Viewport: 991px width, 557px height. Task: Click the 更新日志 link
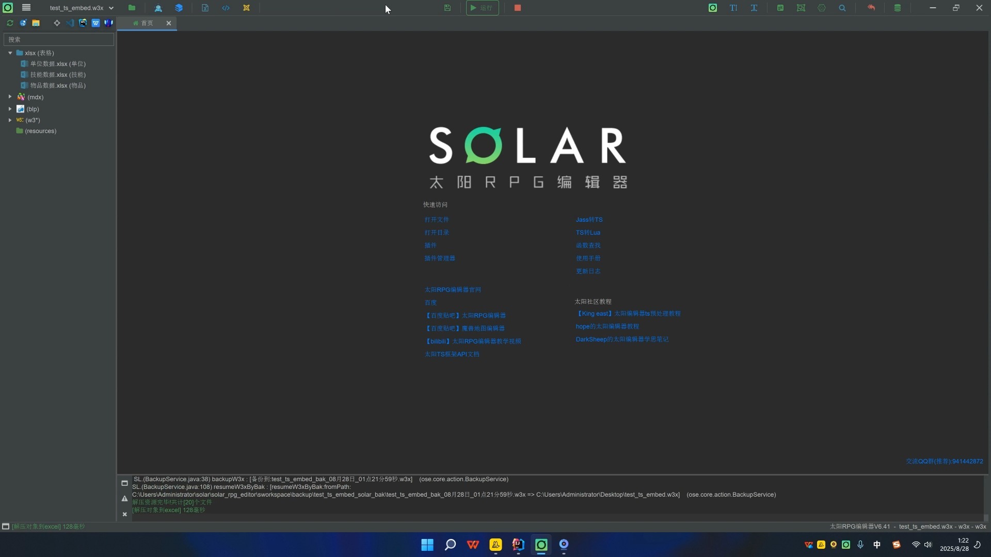click(x=588, y=271)
